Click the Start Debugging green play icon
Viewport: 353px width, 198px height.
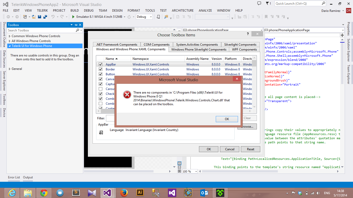click(73, 17)
